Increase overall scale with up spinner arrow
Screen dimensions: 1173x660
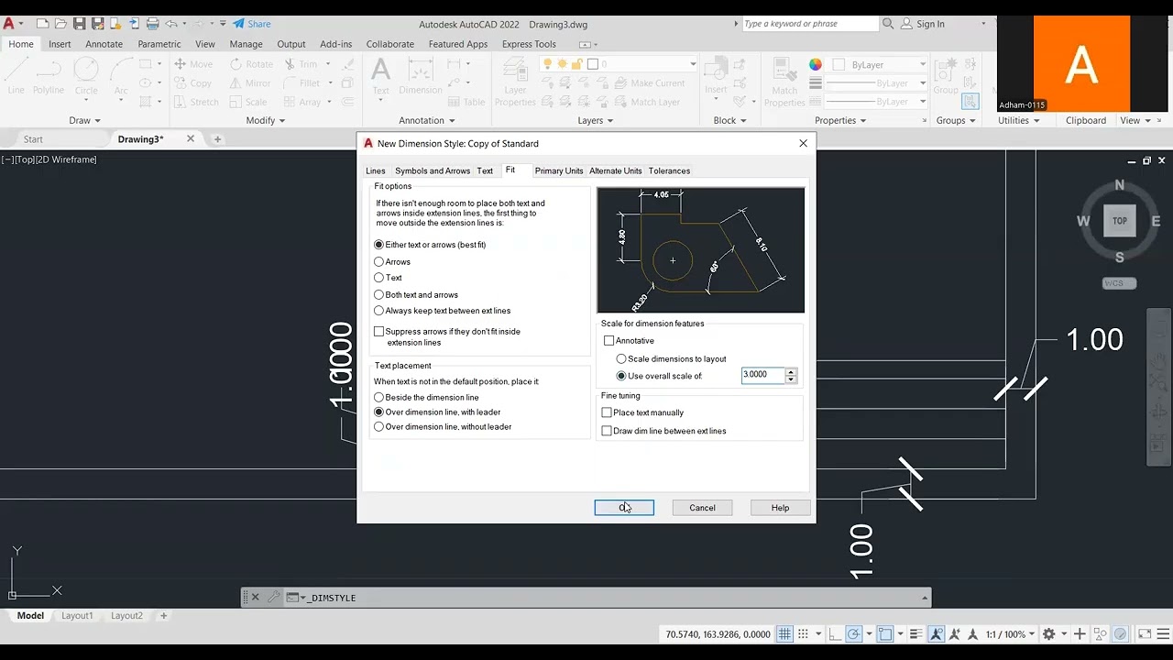pyautogui.click(x=791, y=371)
